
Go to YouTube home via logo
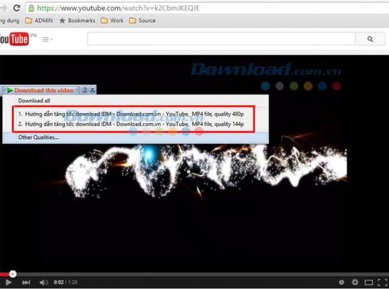[x=14, y=39]
